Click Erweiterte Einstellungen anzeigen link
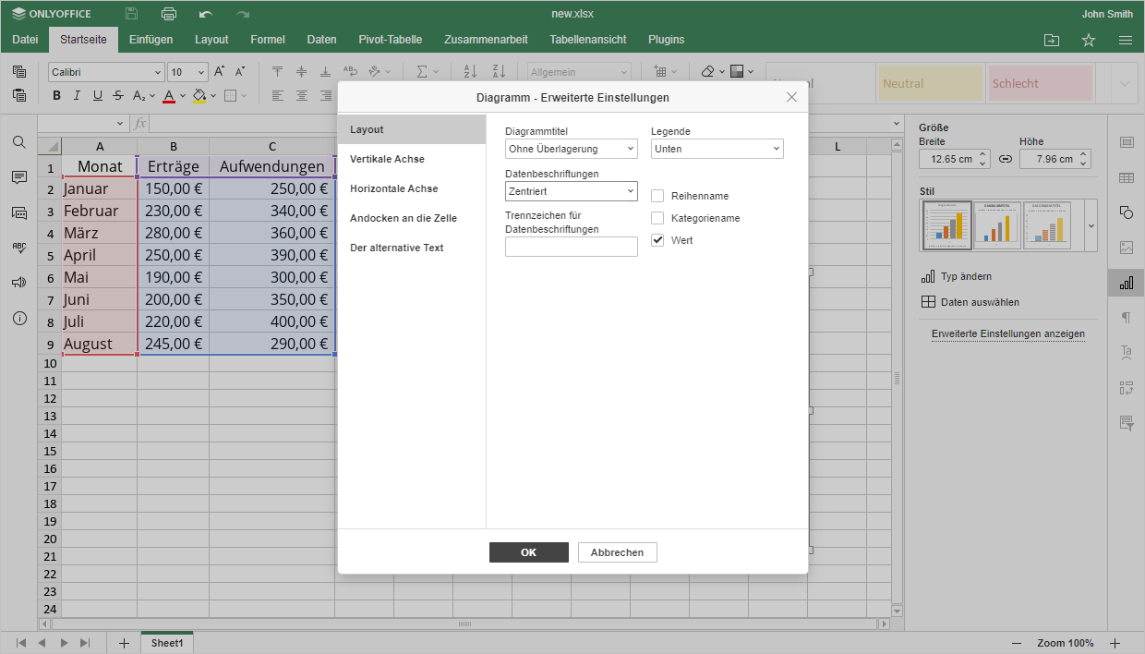This screenshot has width=1145, height=654. pos(1008,333)
